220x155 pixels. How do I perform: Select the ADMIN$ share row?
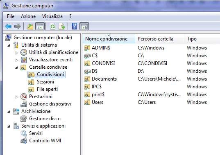coord(152,48)
